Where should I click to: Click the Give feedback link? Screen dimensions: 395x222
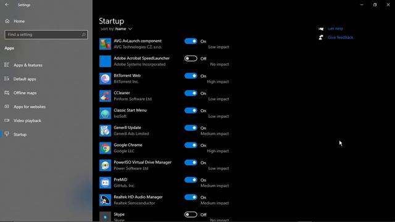[340, 37]
